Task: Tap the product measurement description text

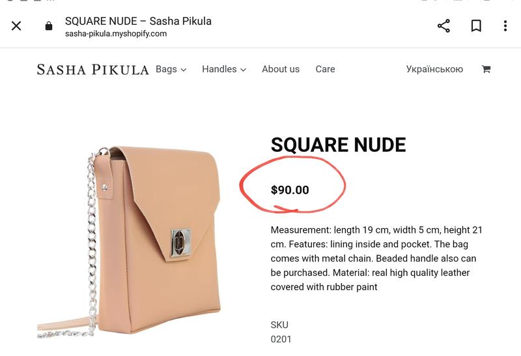Action: [x=376, y=258]
